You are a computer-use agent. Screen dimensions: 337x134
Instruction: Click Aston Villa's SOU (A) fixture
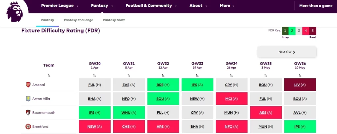pos(163,99)
